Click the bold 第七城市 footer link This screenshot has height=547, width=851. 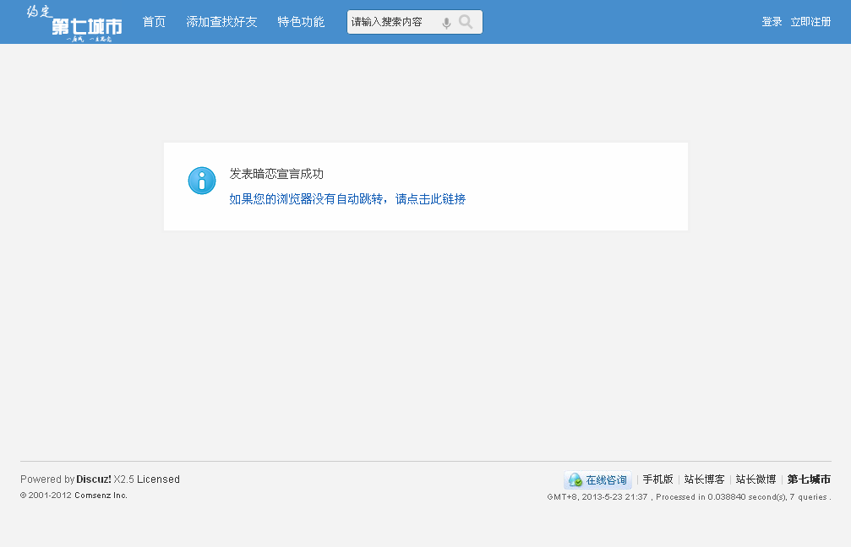809,479
